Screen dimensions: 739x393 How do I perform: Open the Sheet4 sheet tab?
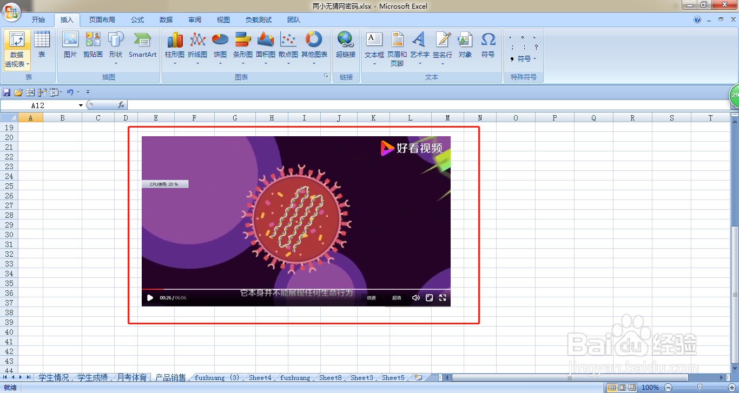point(260,377)
